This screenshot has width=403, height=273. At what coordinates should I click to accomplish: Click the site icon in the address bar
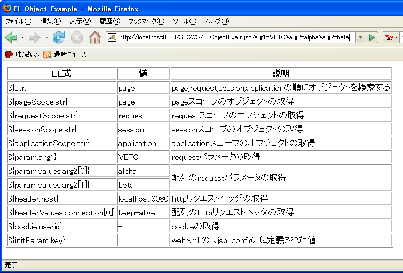coord(112,37)
